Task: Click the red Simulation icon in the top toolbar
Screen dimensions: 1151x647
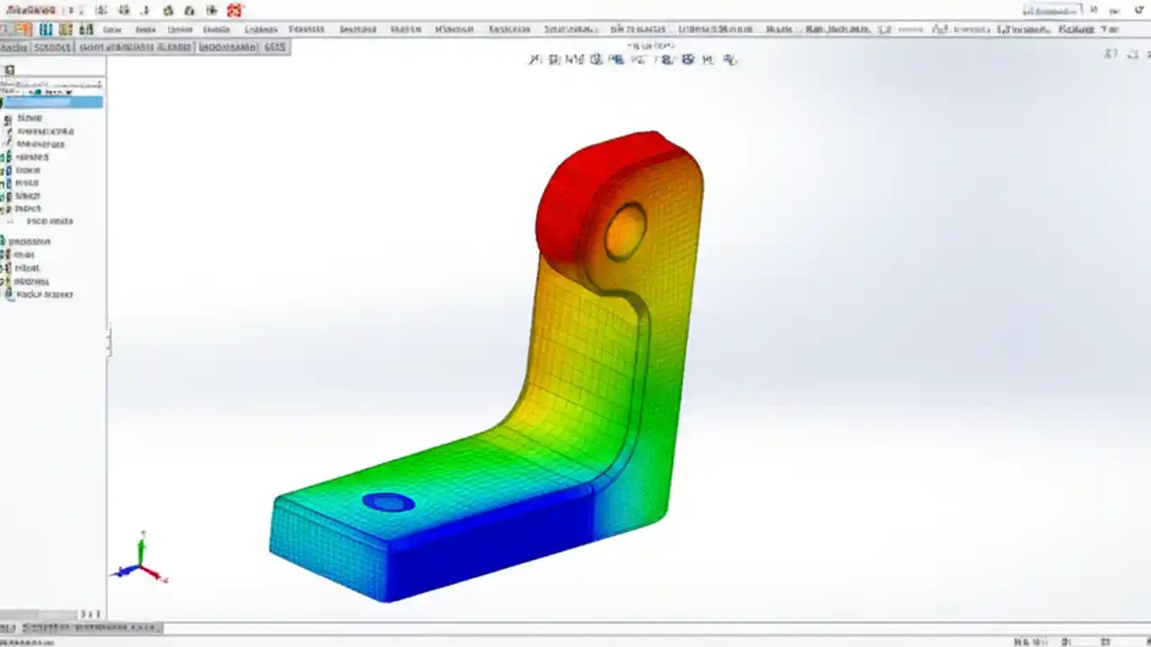Action: pyautogui.click(x=234, y=11)
